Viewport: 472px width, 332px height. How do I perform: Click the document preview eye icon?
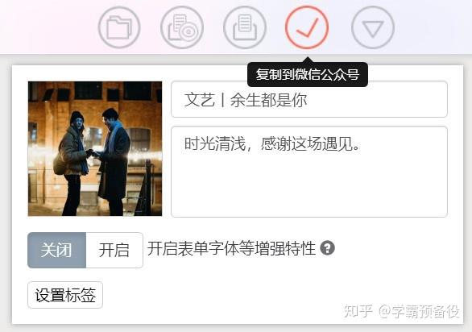click(182, 27)
